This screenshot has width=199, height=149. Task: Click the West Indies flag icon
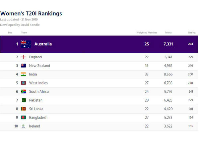click(24, 83)
